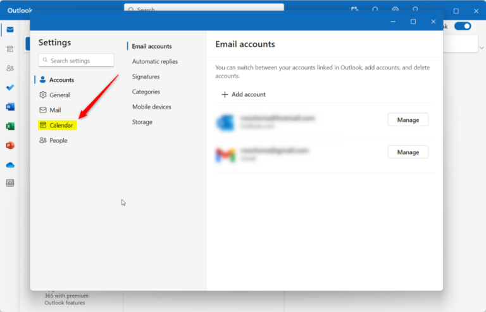Open the Signatures section
This screenshot has height=312, width=486.
click(146, 76)
